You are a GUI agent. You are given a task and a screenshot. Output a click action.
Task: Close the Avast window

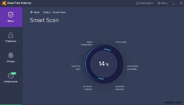[x=181, y=3]
